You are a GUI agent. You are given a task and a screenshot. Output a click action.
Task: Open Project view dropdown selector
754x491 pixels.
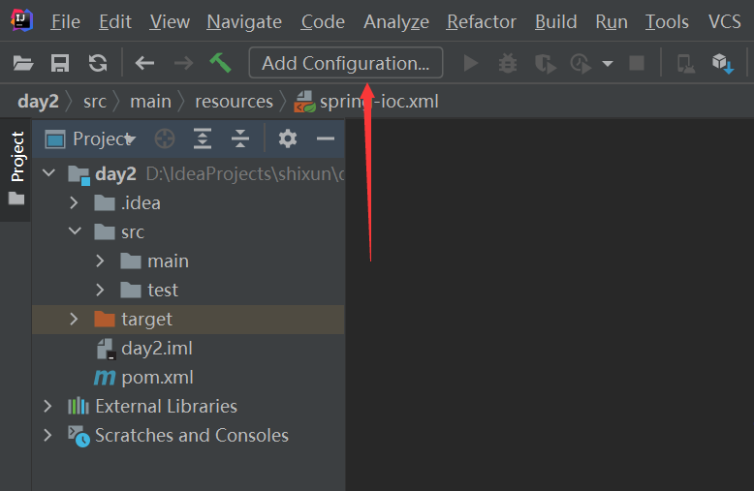click(x=104, y=138)
